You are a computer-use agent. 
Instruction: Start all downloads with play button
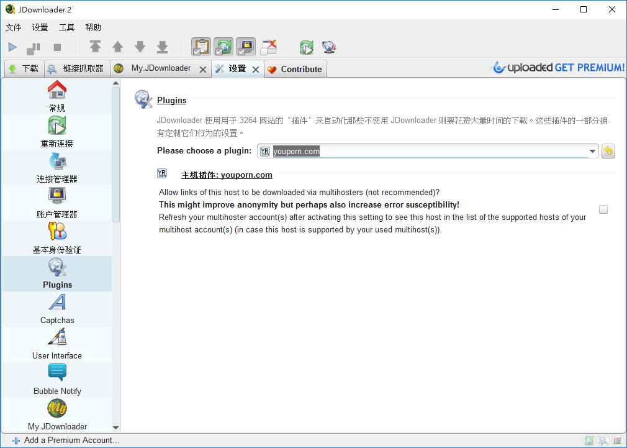coord(12,48)
